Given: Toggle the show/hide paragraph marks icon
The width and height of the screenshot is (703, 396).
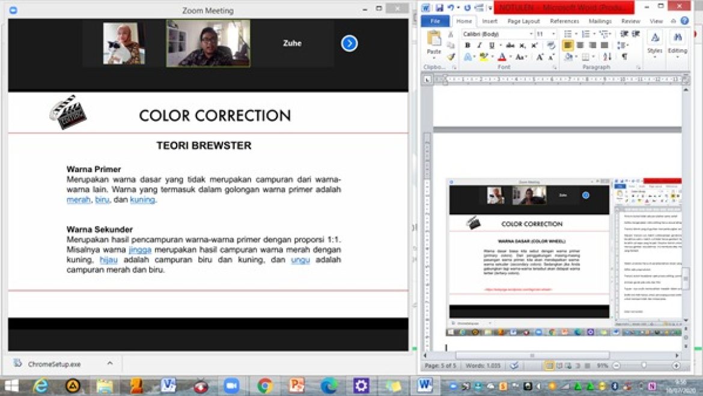Looking at the screenshot, I should click(x=624, y=56).
